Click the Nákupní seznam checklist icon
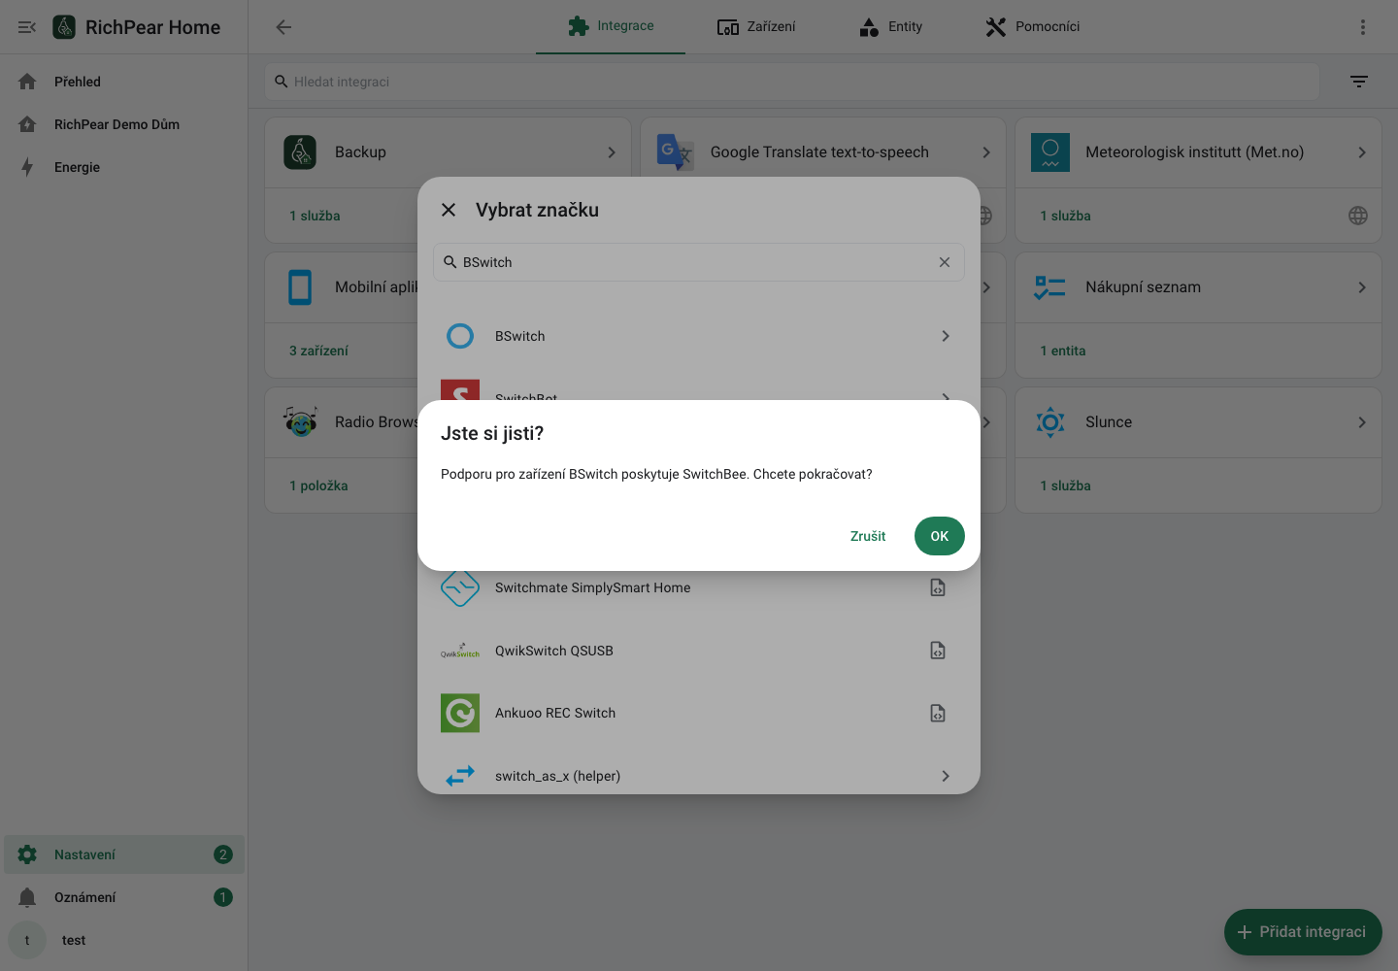Screen dimensions: 1398x971 1050,287
